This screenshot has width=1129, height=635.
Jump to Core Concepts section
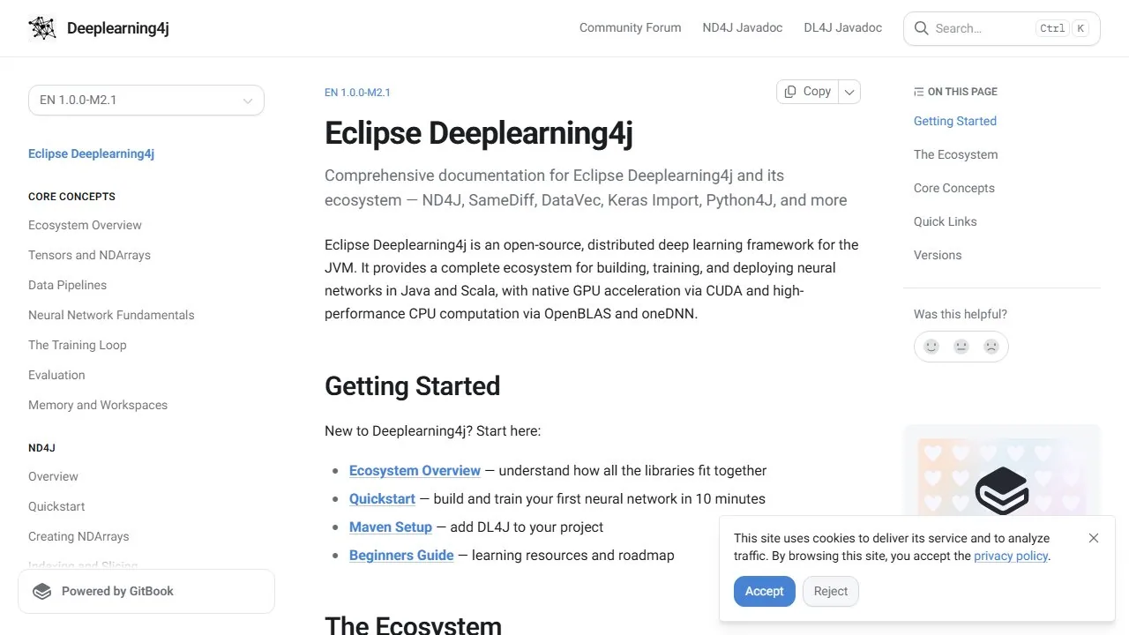point(954,188)
